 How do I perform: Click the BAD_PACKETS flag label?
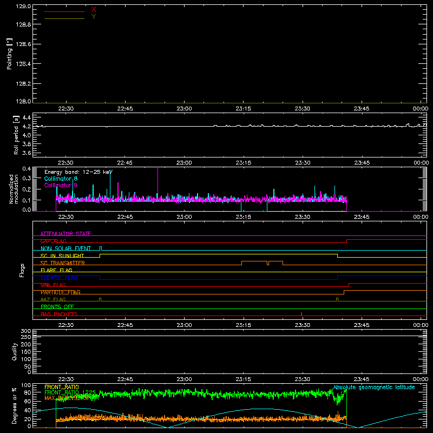tap(59, 314)
